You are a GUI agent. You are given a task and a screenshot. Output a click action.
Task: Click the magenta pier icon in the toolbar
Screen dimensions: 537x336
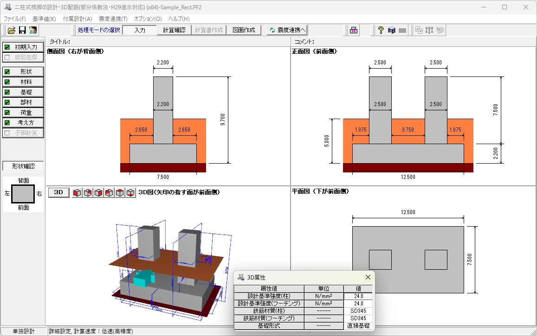pyautogui.click(x=354, y=30)
